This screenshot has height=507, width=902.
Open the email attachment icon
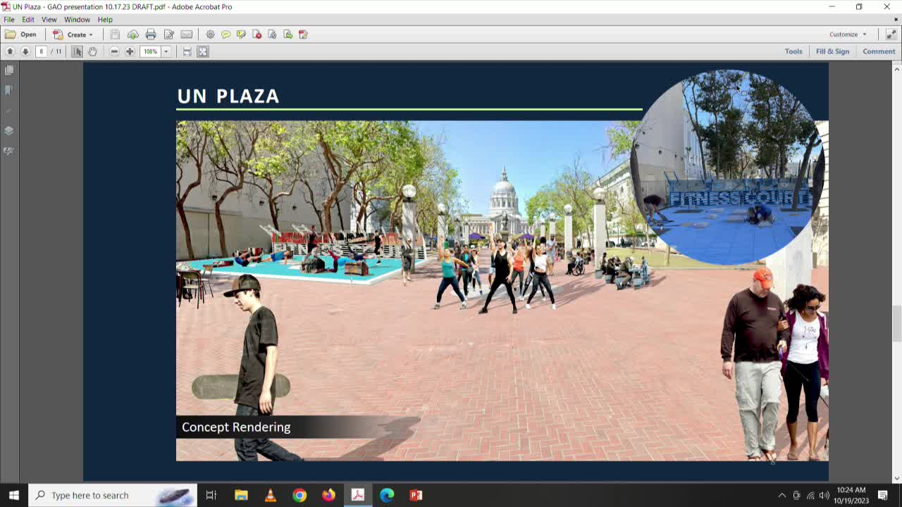tap(186, 34)
